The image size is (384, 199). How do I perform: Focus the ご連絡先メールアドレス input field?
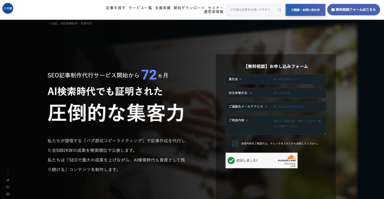click(x=276, y=107)
